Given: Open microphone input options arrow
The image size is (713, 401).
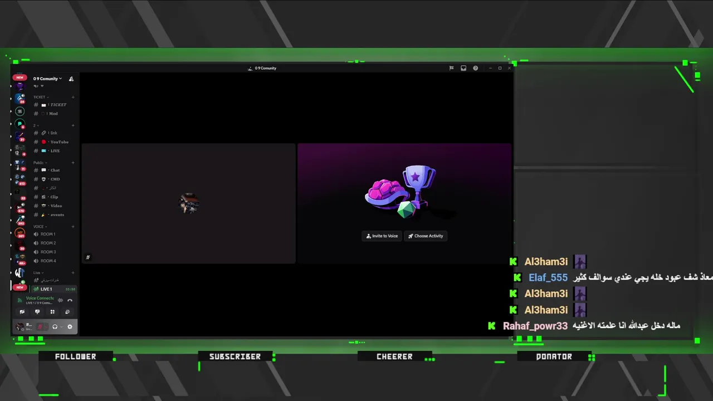Looking at the screenshot, I should [x=46, y=327].
